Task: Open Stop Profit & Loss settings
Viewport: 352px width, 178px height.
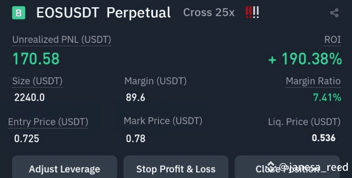Action: pos(176,169)
